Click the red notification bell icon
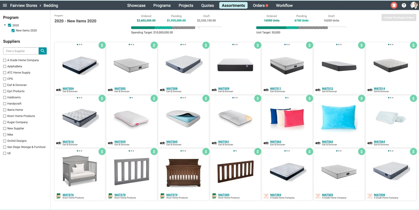Viewport: 419px width, 210px height. pyautogui.click(x=394, y=5)
